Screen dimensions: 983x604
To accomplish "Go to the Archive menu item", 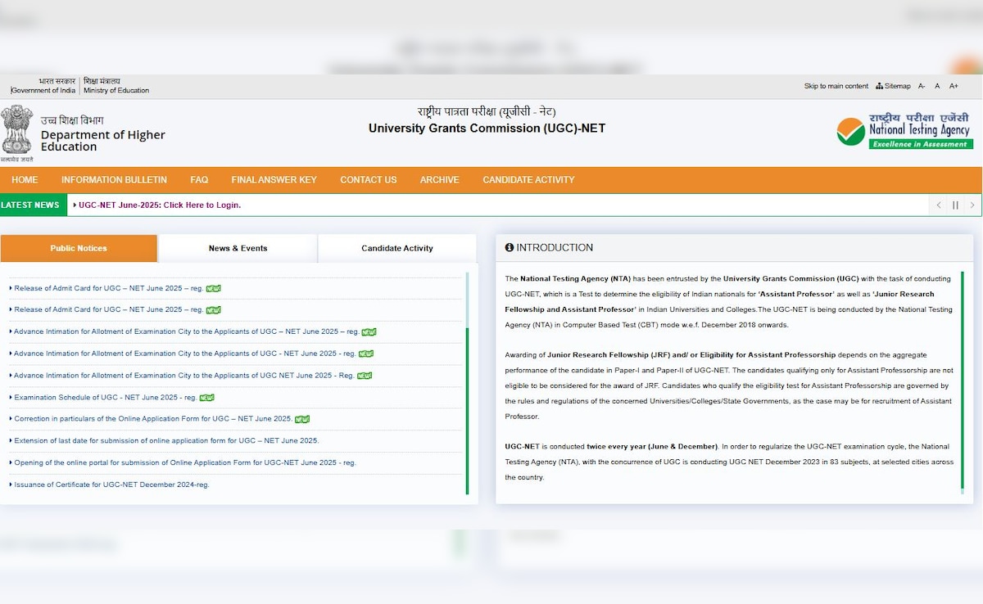I will pyautogui.click(x=439, y=180).
